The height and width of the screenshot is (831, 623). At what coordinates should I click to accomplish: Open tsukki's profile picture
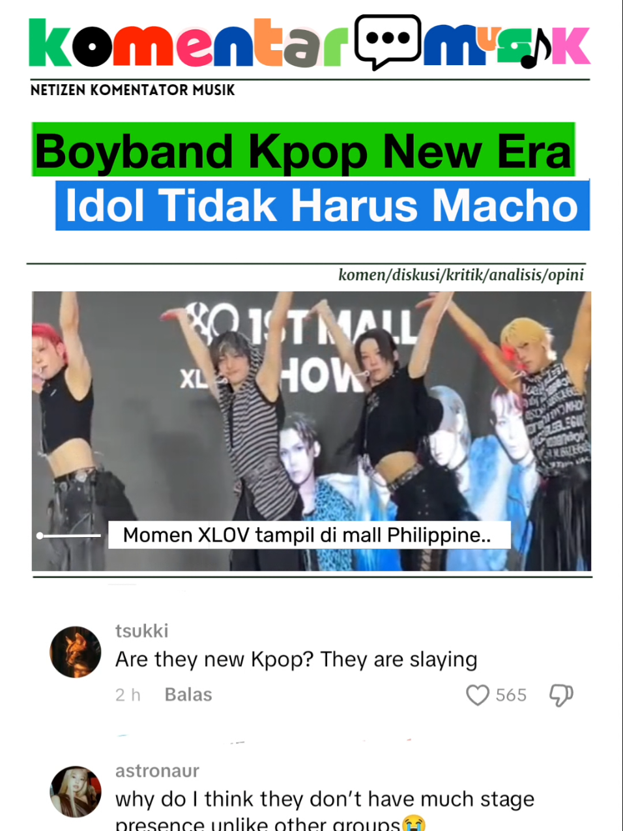[76, 652]
